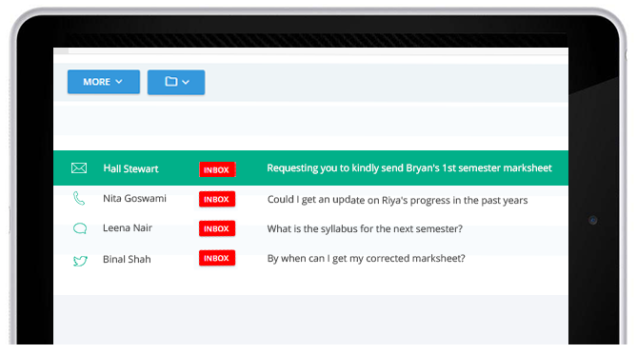Select sender name Leena Nair
The width and height of the screenshot is (637, 354).
point(128,227)
